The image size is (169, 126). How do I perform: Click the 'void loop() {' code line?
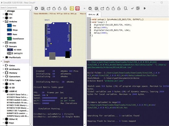(x=99, y=22)
